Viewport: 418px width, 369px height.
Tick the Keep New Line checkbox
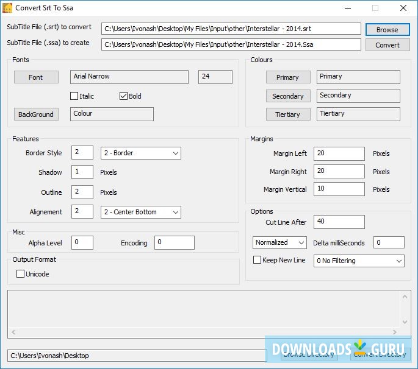(257, 260)
